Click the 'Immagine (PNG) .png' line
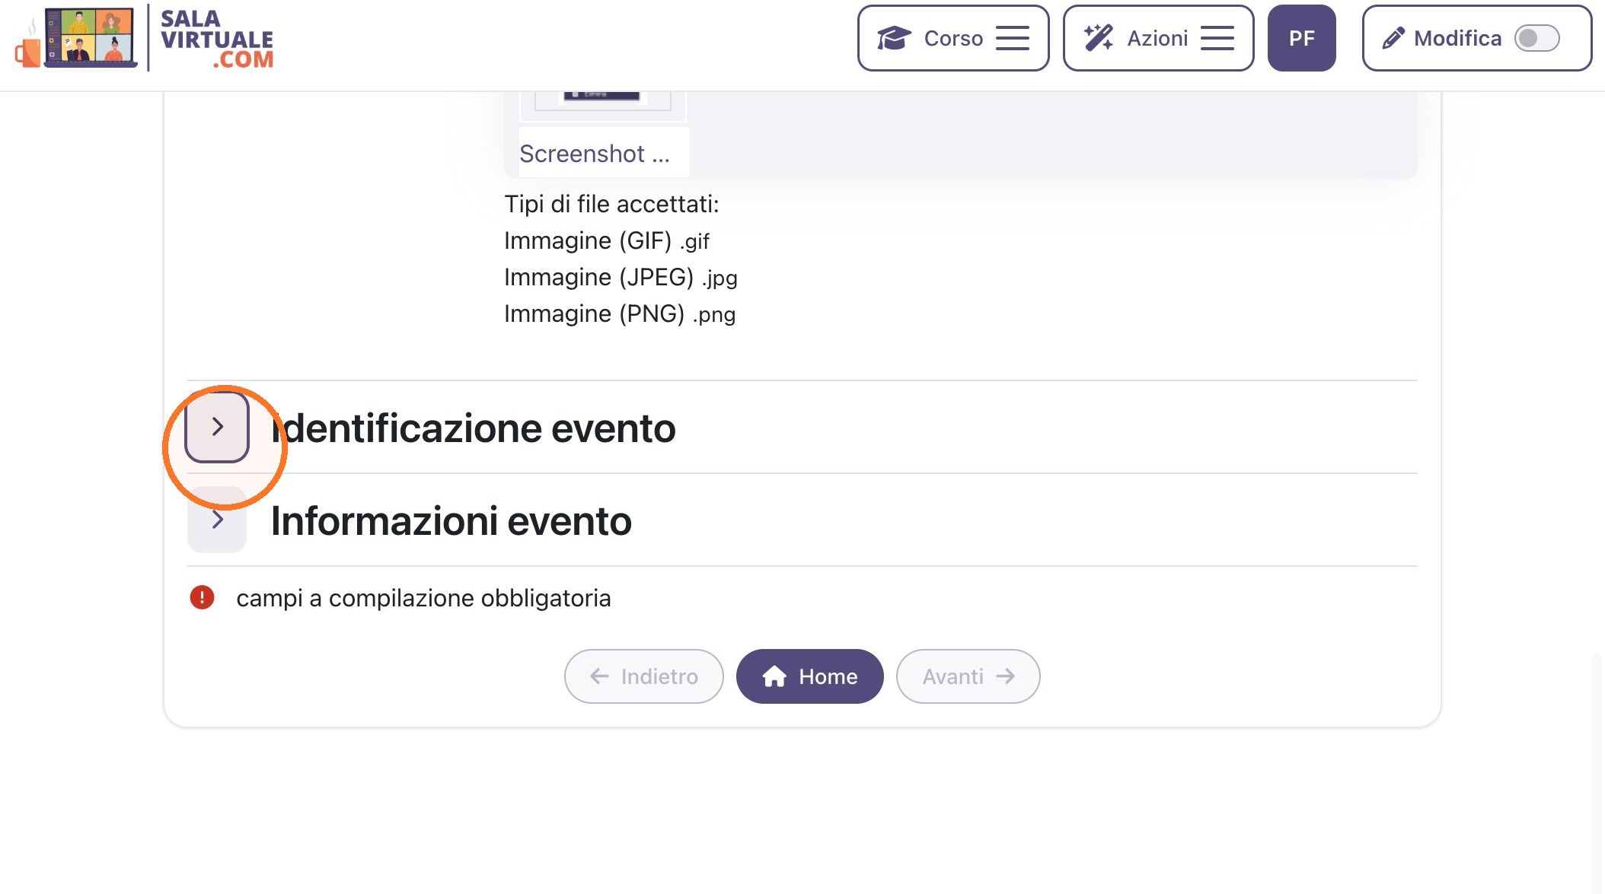Screen dimensions: 1605x894 click(x=620, y=313)
